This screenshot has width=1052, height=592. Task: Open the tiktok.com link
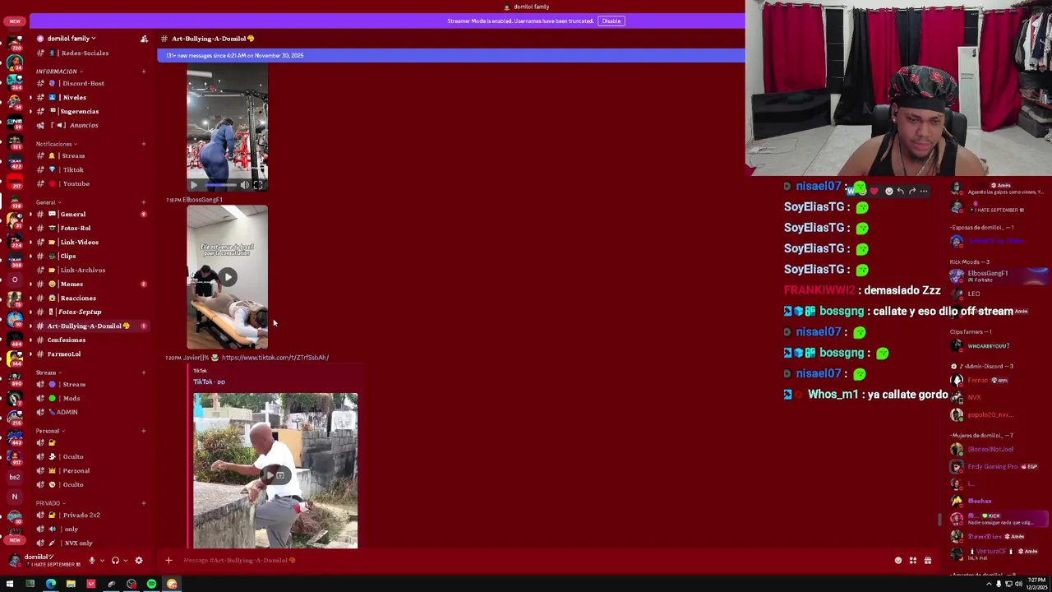click(275, 358)
